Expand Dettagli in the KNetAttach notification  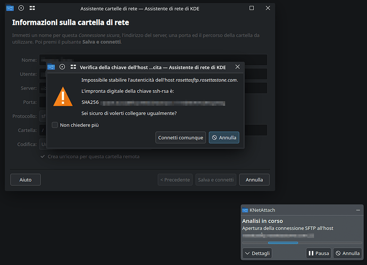coord(257,253)
